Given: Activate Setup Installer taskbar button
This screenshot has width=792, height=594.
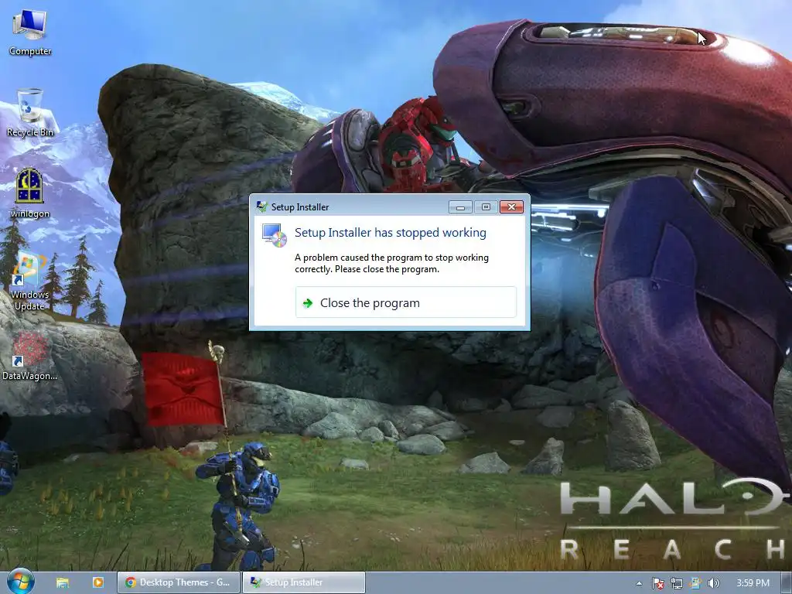Looking at the screenshot, I should tap(303, 582).
